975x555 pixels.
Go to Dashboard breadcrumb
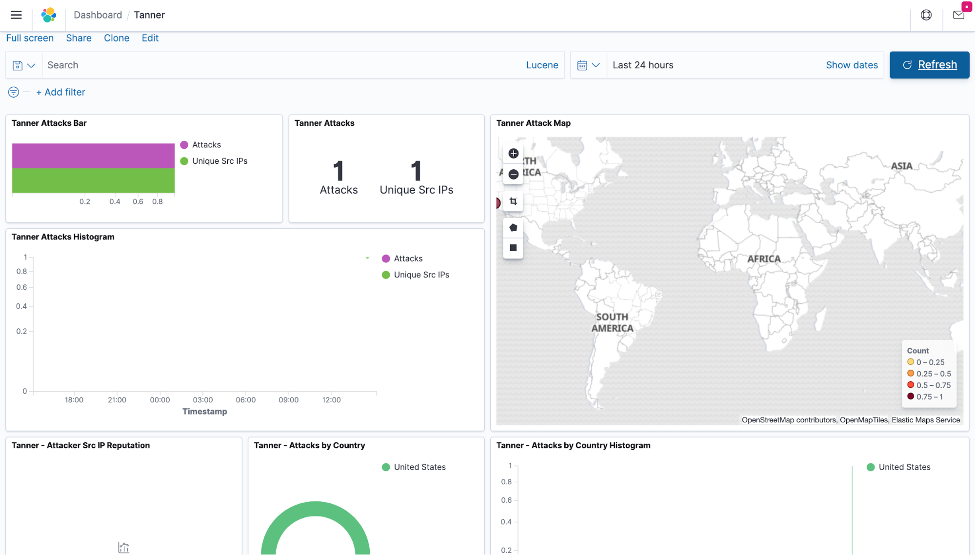(98, 15)
